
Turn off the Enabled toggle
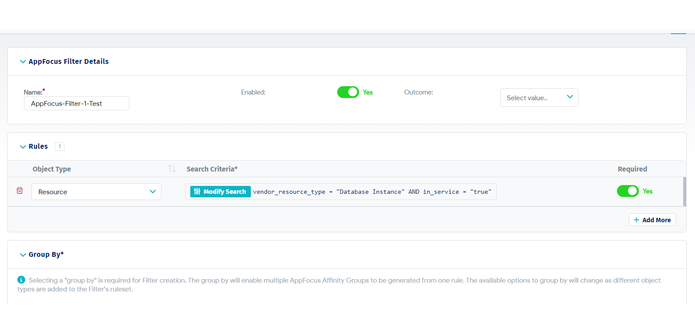tap(348, 92)
